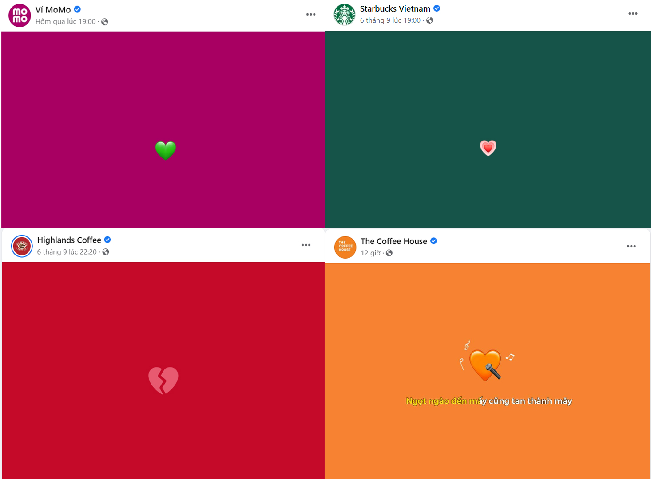Expand Starbucks Vietnam post options menu

(633, 14)
